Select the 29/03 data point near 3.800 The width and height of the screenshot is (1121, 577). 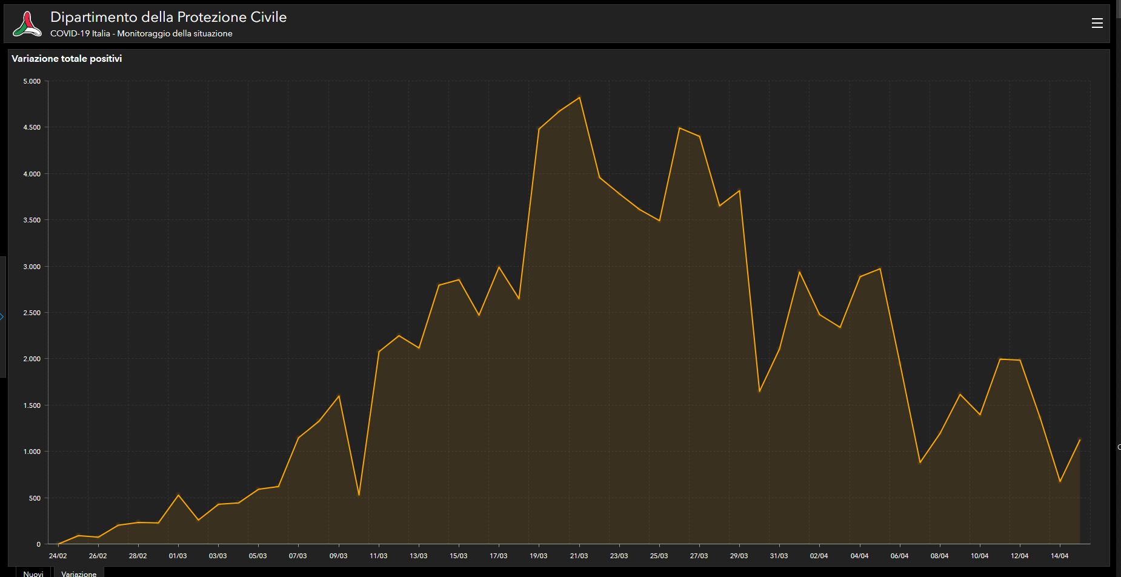coord(739,191)
